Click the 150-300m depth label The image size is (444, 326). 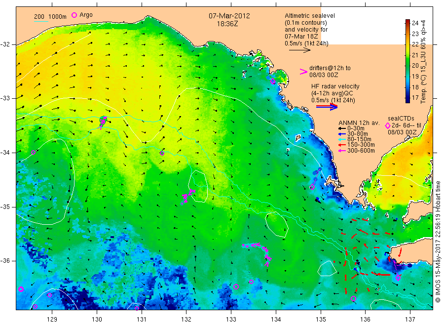(361, 145)
